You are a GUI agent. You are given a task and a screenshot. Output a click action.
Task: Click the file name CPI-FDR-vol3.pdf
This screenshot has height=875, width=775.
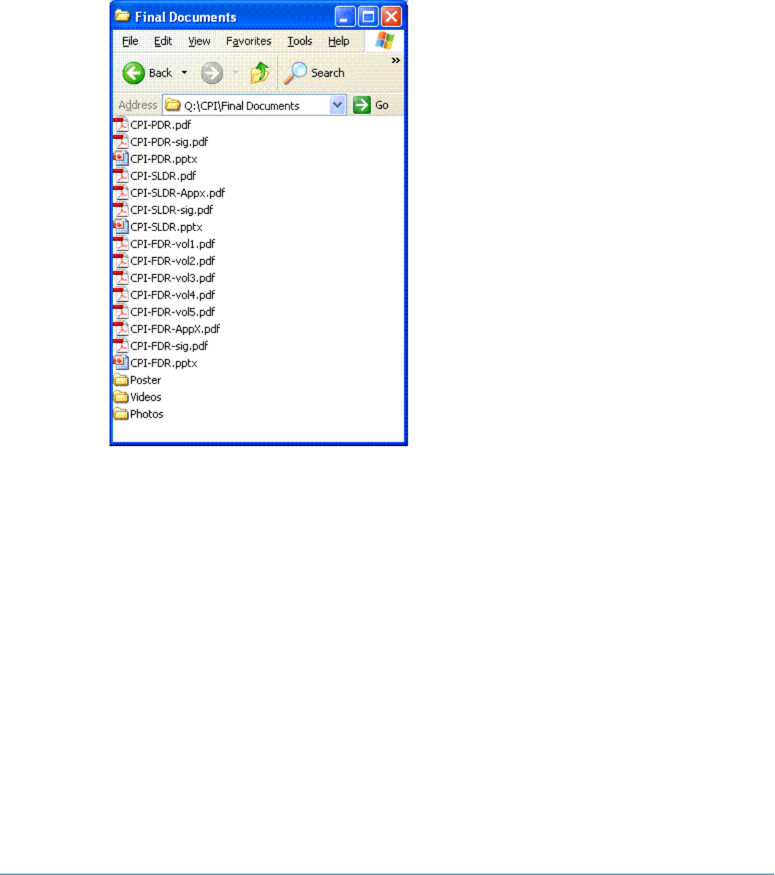click(173, 278)
